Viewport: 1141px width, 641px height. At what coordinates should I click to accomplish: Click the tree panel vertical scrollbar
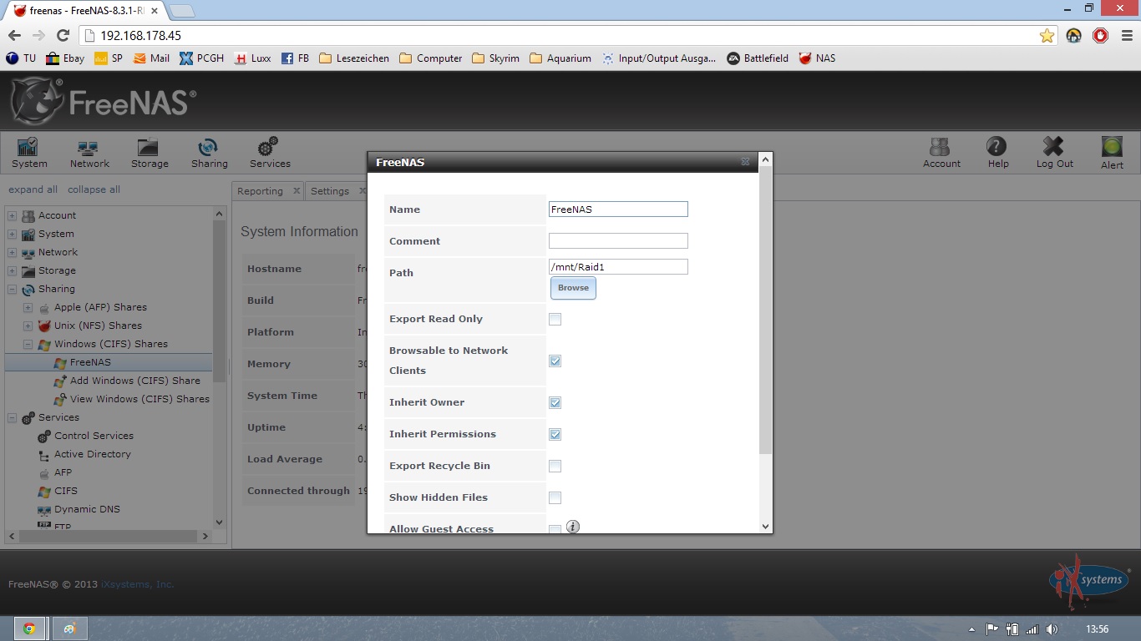220,300
